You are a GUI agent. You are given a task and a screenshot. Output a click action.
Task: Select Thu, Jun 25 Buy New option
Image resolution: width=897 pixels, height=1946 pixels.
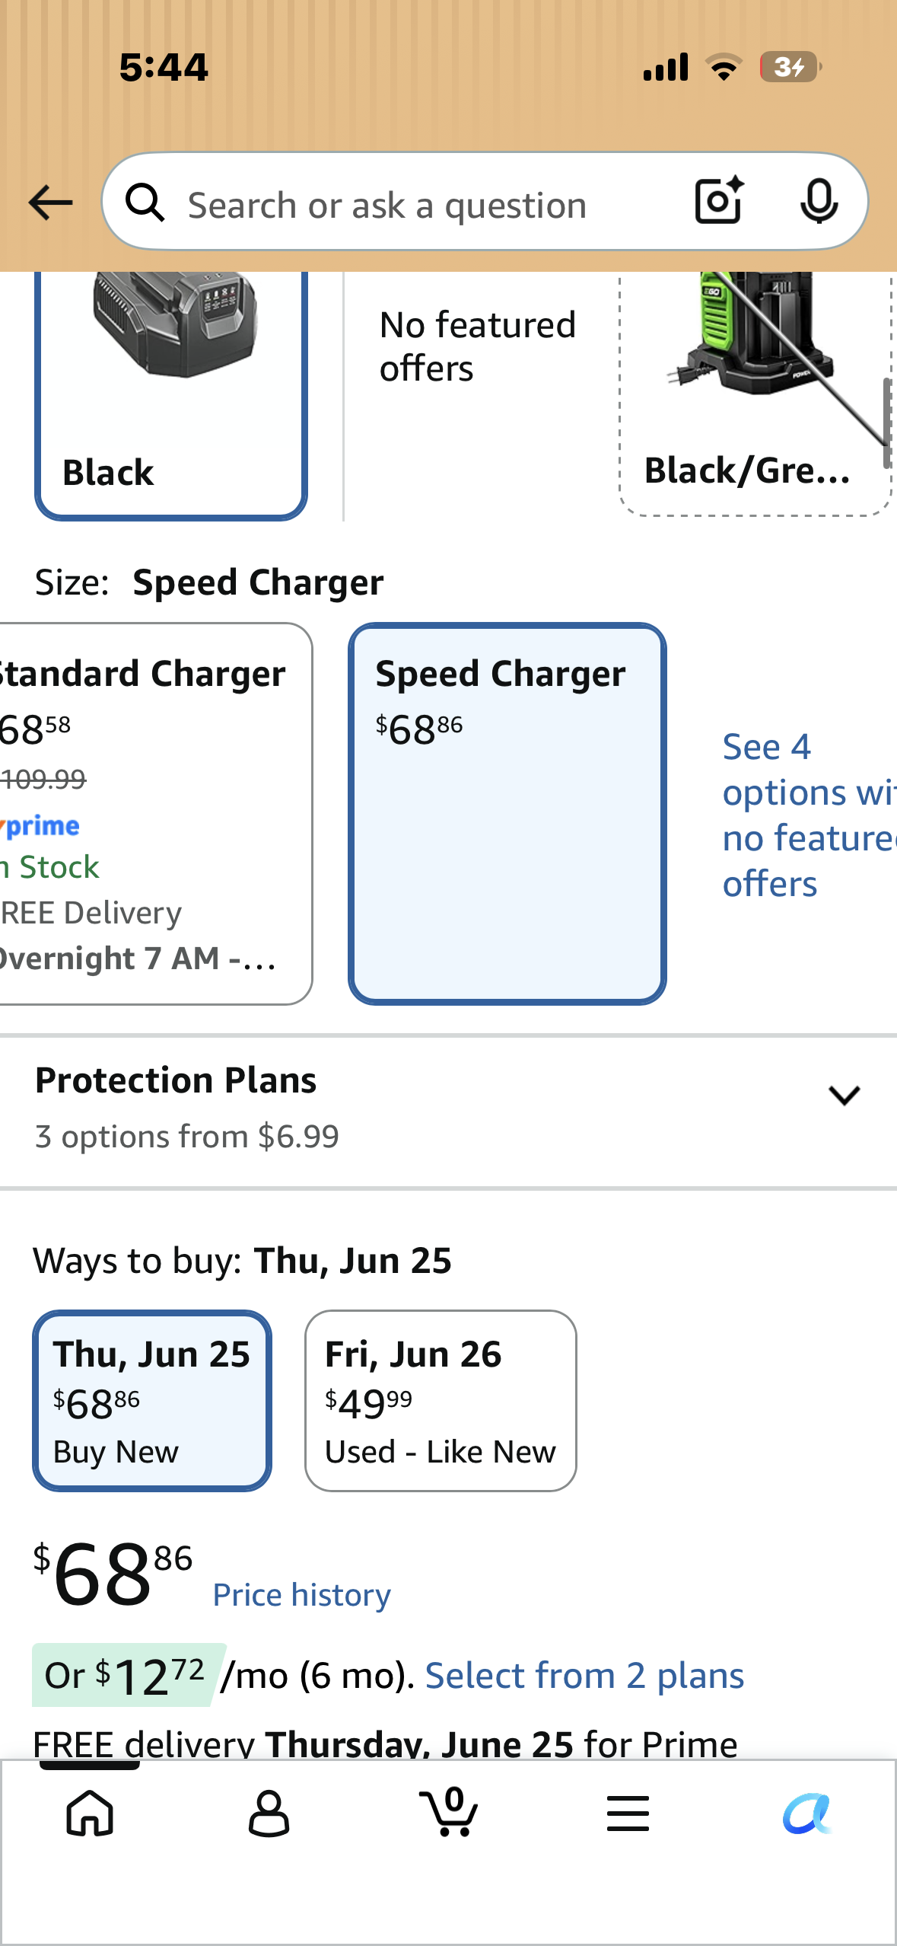click(x=152, y=1401)
